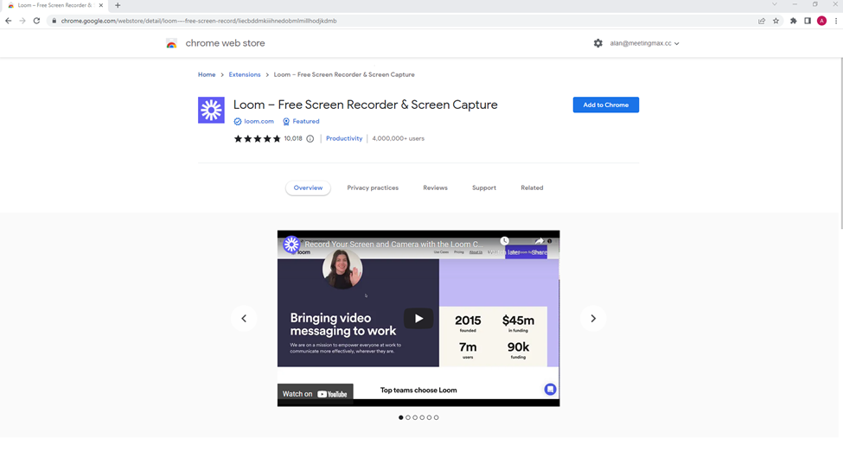Select the Overview tab
The height and width of the screenshot is (451, 843).
(x=308, y=188)
